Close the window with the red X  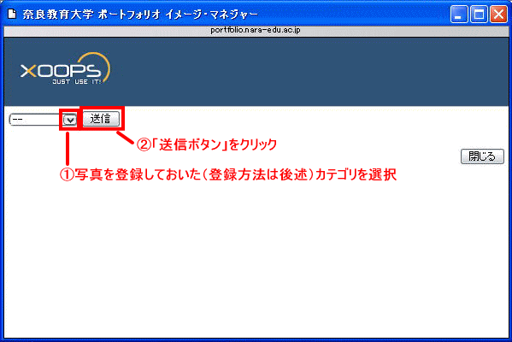pyautogui.click(x=498, y=15)
